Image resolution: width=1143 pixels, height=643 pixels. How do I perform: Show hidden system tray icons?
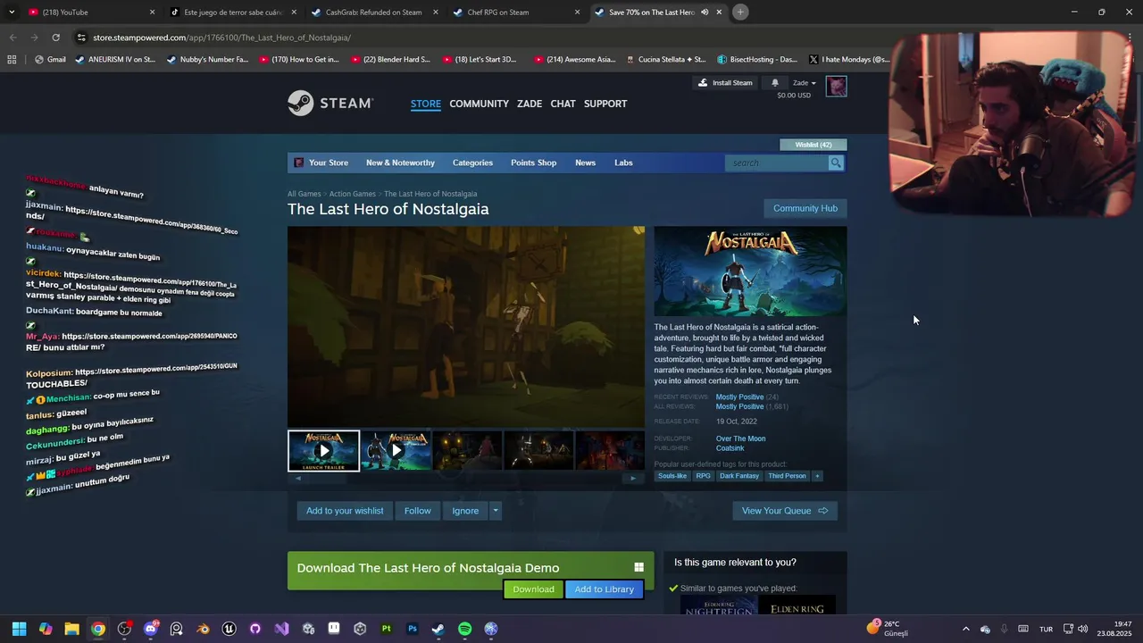pos(965,629)
